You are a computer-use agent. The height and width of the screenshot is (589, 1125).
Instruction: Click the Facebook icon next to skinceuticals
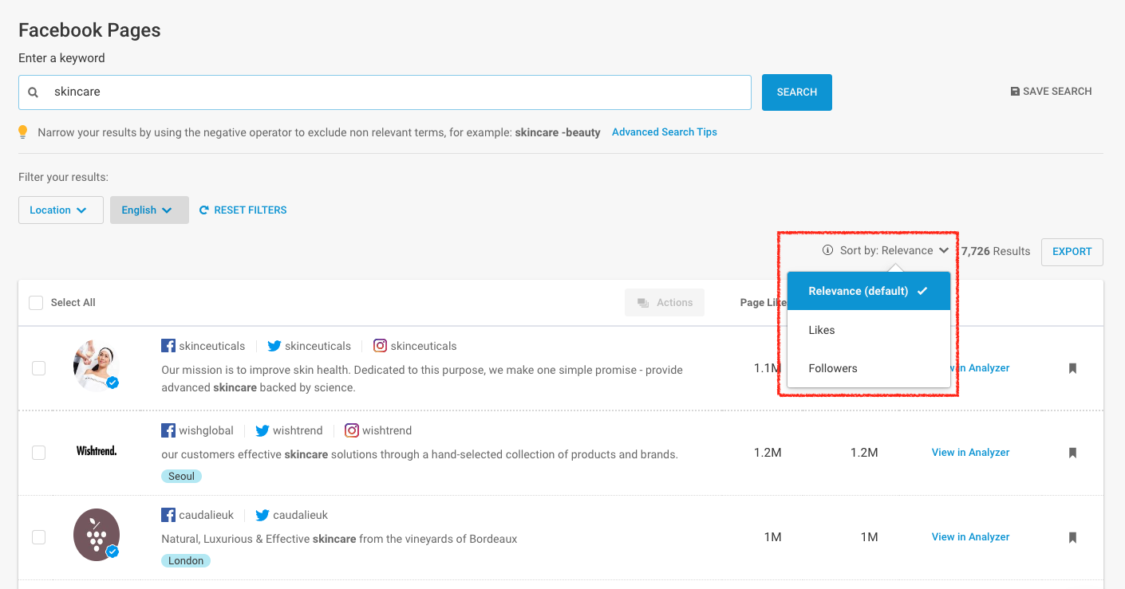(168, 345)
